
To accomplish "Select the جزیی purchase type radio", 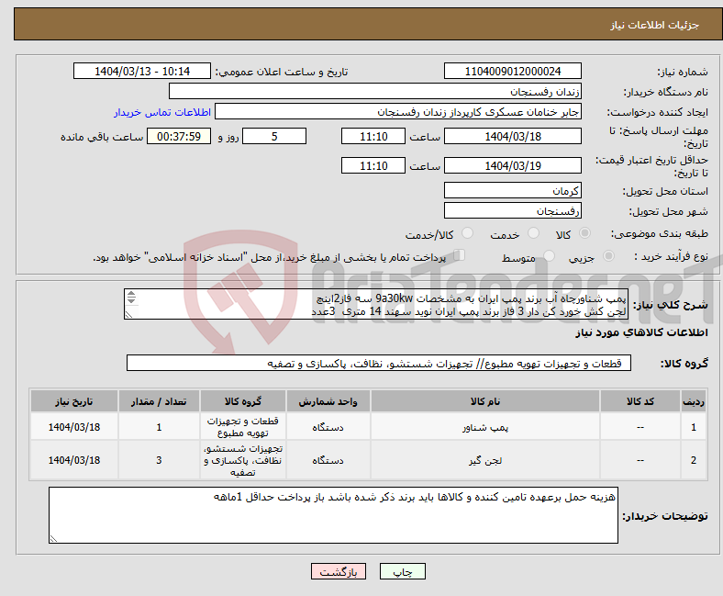I will (x=608, y=256).
